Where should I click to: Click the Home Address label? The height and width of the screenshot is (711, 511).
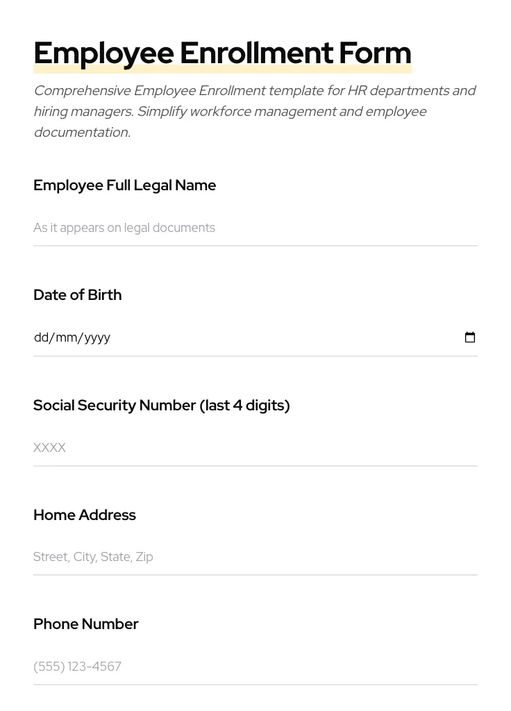84,515
